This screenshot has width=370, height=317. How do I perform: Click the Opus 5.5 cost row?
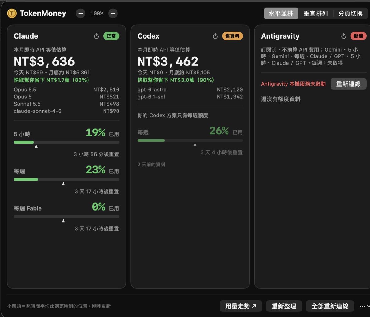click(x=67, y=90)
